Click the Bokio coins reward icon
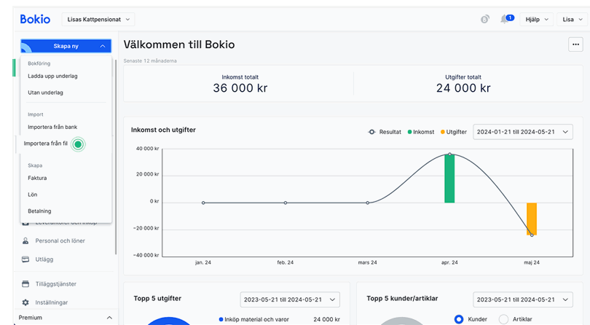 (484, 19)
